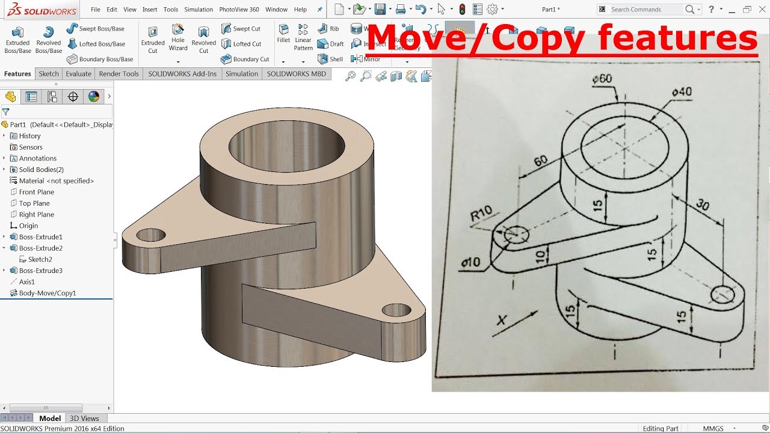Open the File menu
Screen dimensions: 770x433
click(x=96, y=10)
